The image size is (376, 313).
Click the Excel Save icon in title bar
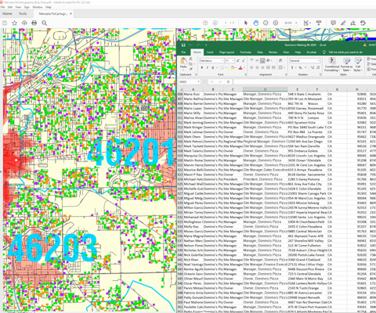(x=183, y=45)
